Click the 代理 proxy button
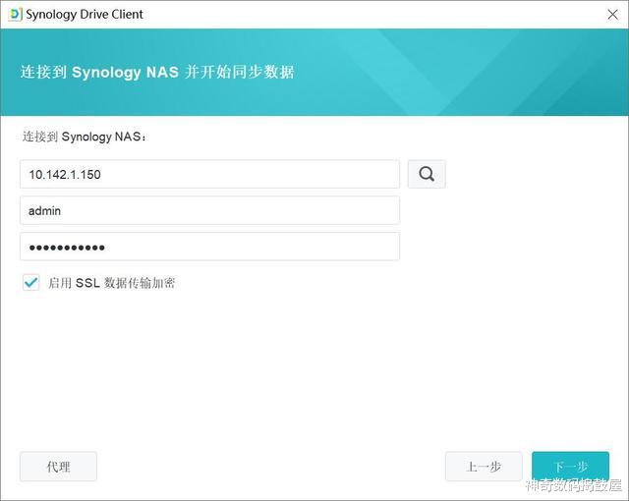Image resolution: width=629 pixels, height=501 pixels. pos(58,467)
